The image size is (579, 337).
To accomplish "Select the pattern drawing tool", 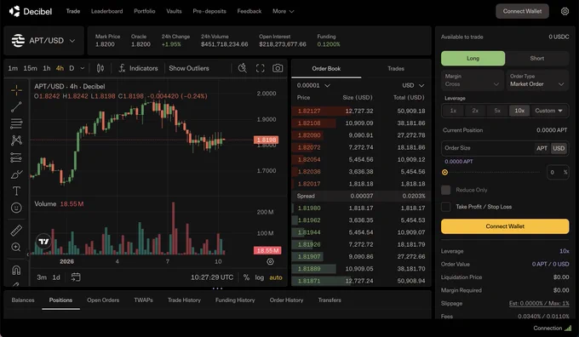I will coord(16,140).
